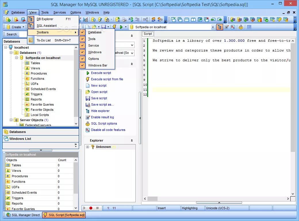Image resolution: width=299 pixels, height=221 pixels.
Task: Collapse the Server Objects (1) node
Action: (11, 120)
